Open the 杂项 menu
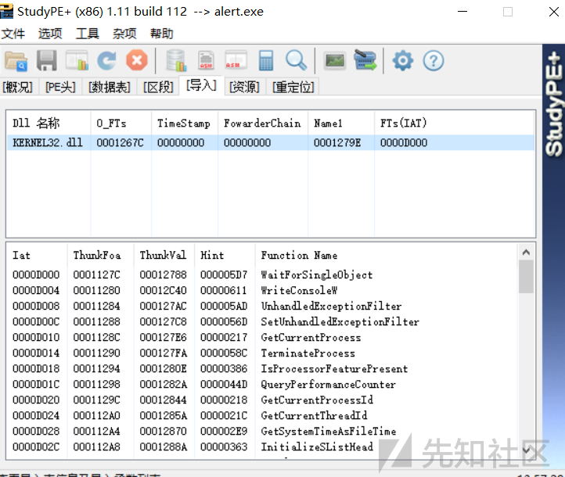The height and width of the screenshot is (477, 565). [124, 34]
